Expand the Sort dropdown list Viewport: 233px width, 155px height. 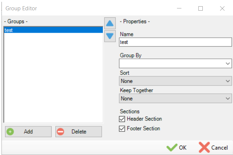point(227,81)
